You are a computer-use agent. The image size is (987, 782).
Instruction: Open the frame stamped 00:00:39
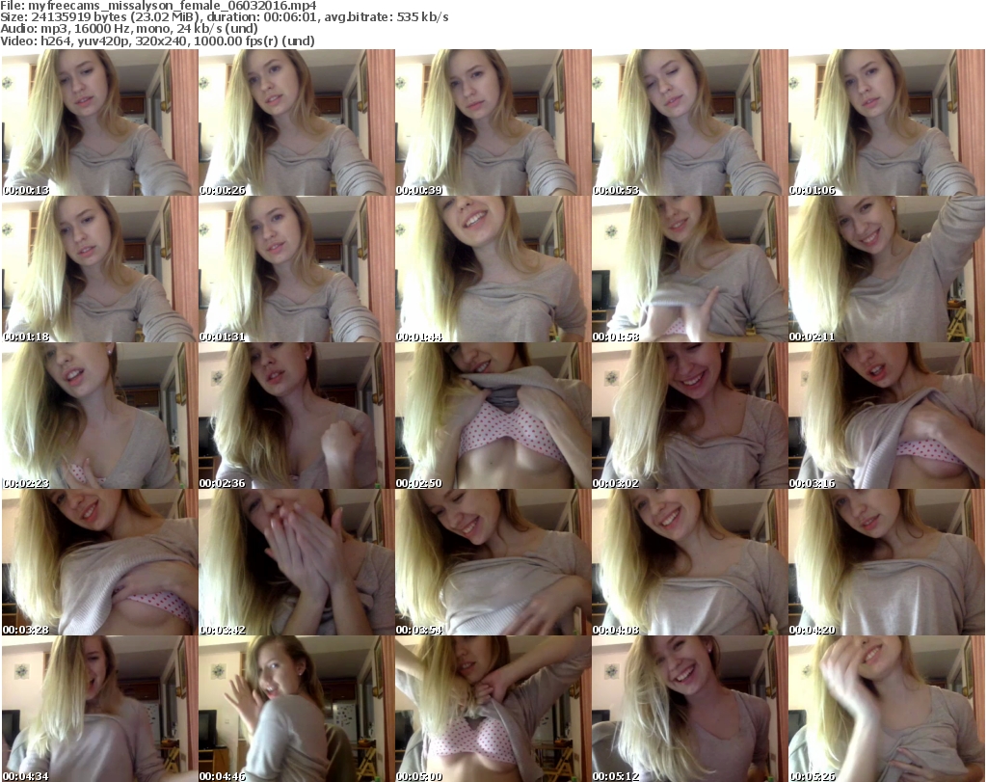point(493,122)
